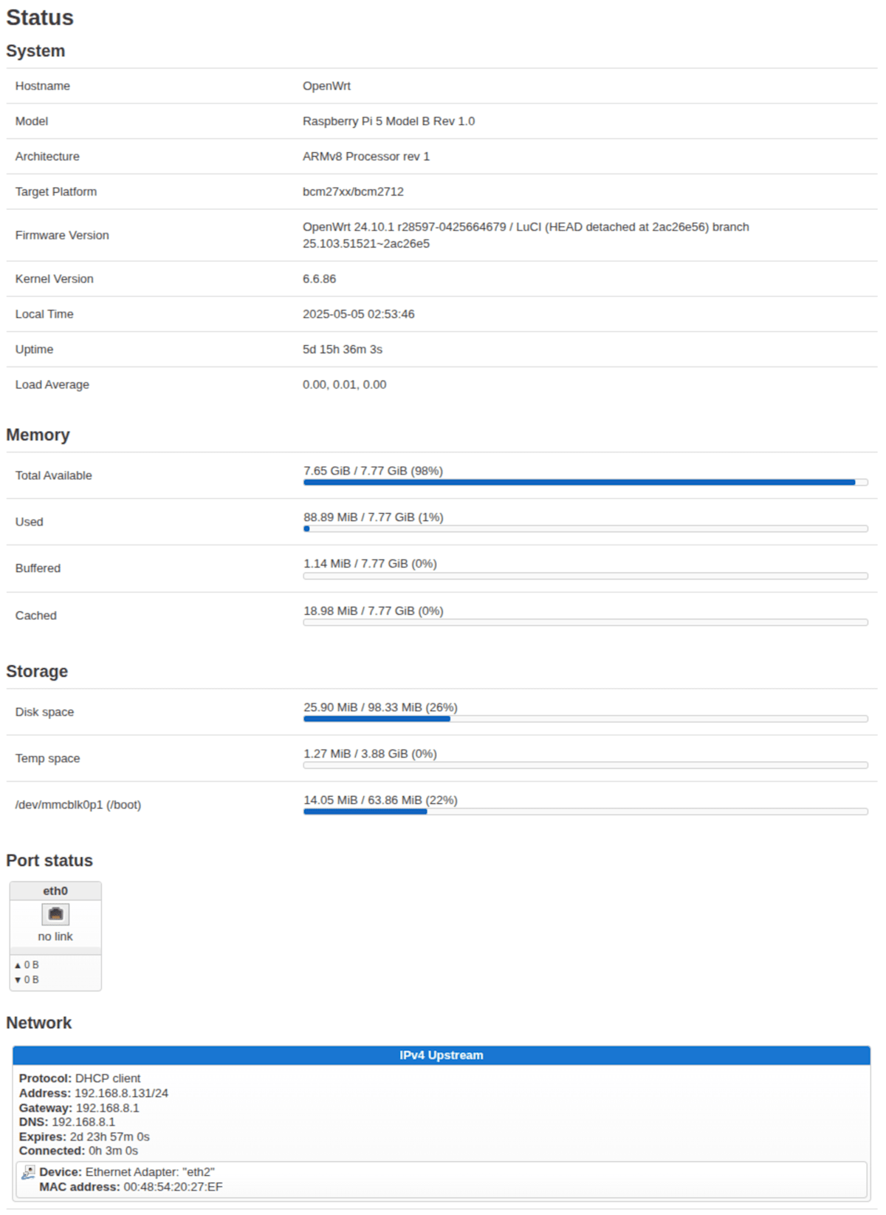Click the Port status section heading
This screenshot has height=1215, width=886.
(x=49, y=861)
